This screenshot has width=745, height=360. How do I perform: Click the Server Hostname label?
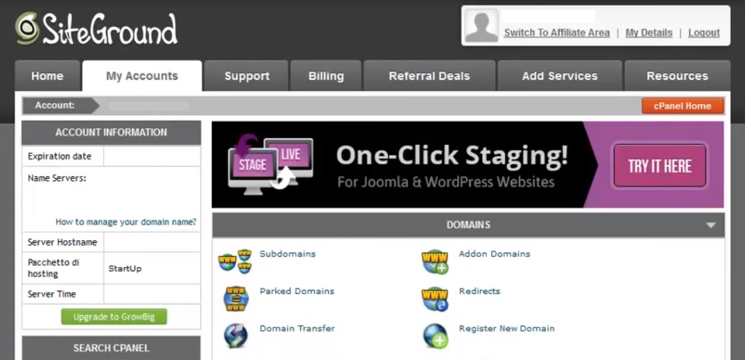(62, 242)
